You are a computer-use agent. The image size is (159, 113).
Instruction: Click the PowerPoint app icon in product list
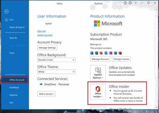tap(101, 53)
